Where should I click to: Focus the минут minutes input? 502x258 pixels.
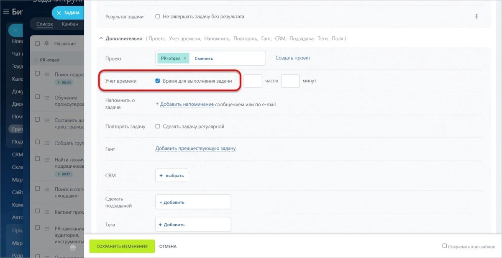(290, 81)
